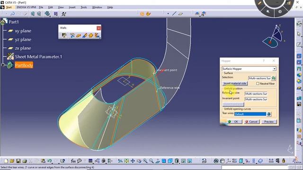
Task: Click the Zoom Out magnifier icon
Action: [x=151, y=161]
